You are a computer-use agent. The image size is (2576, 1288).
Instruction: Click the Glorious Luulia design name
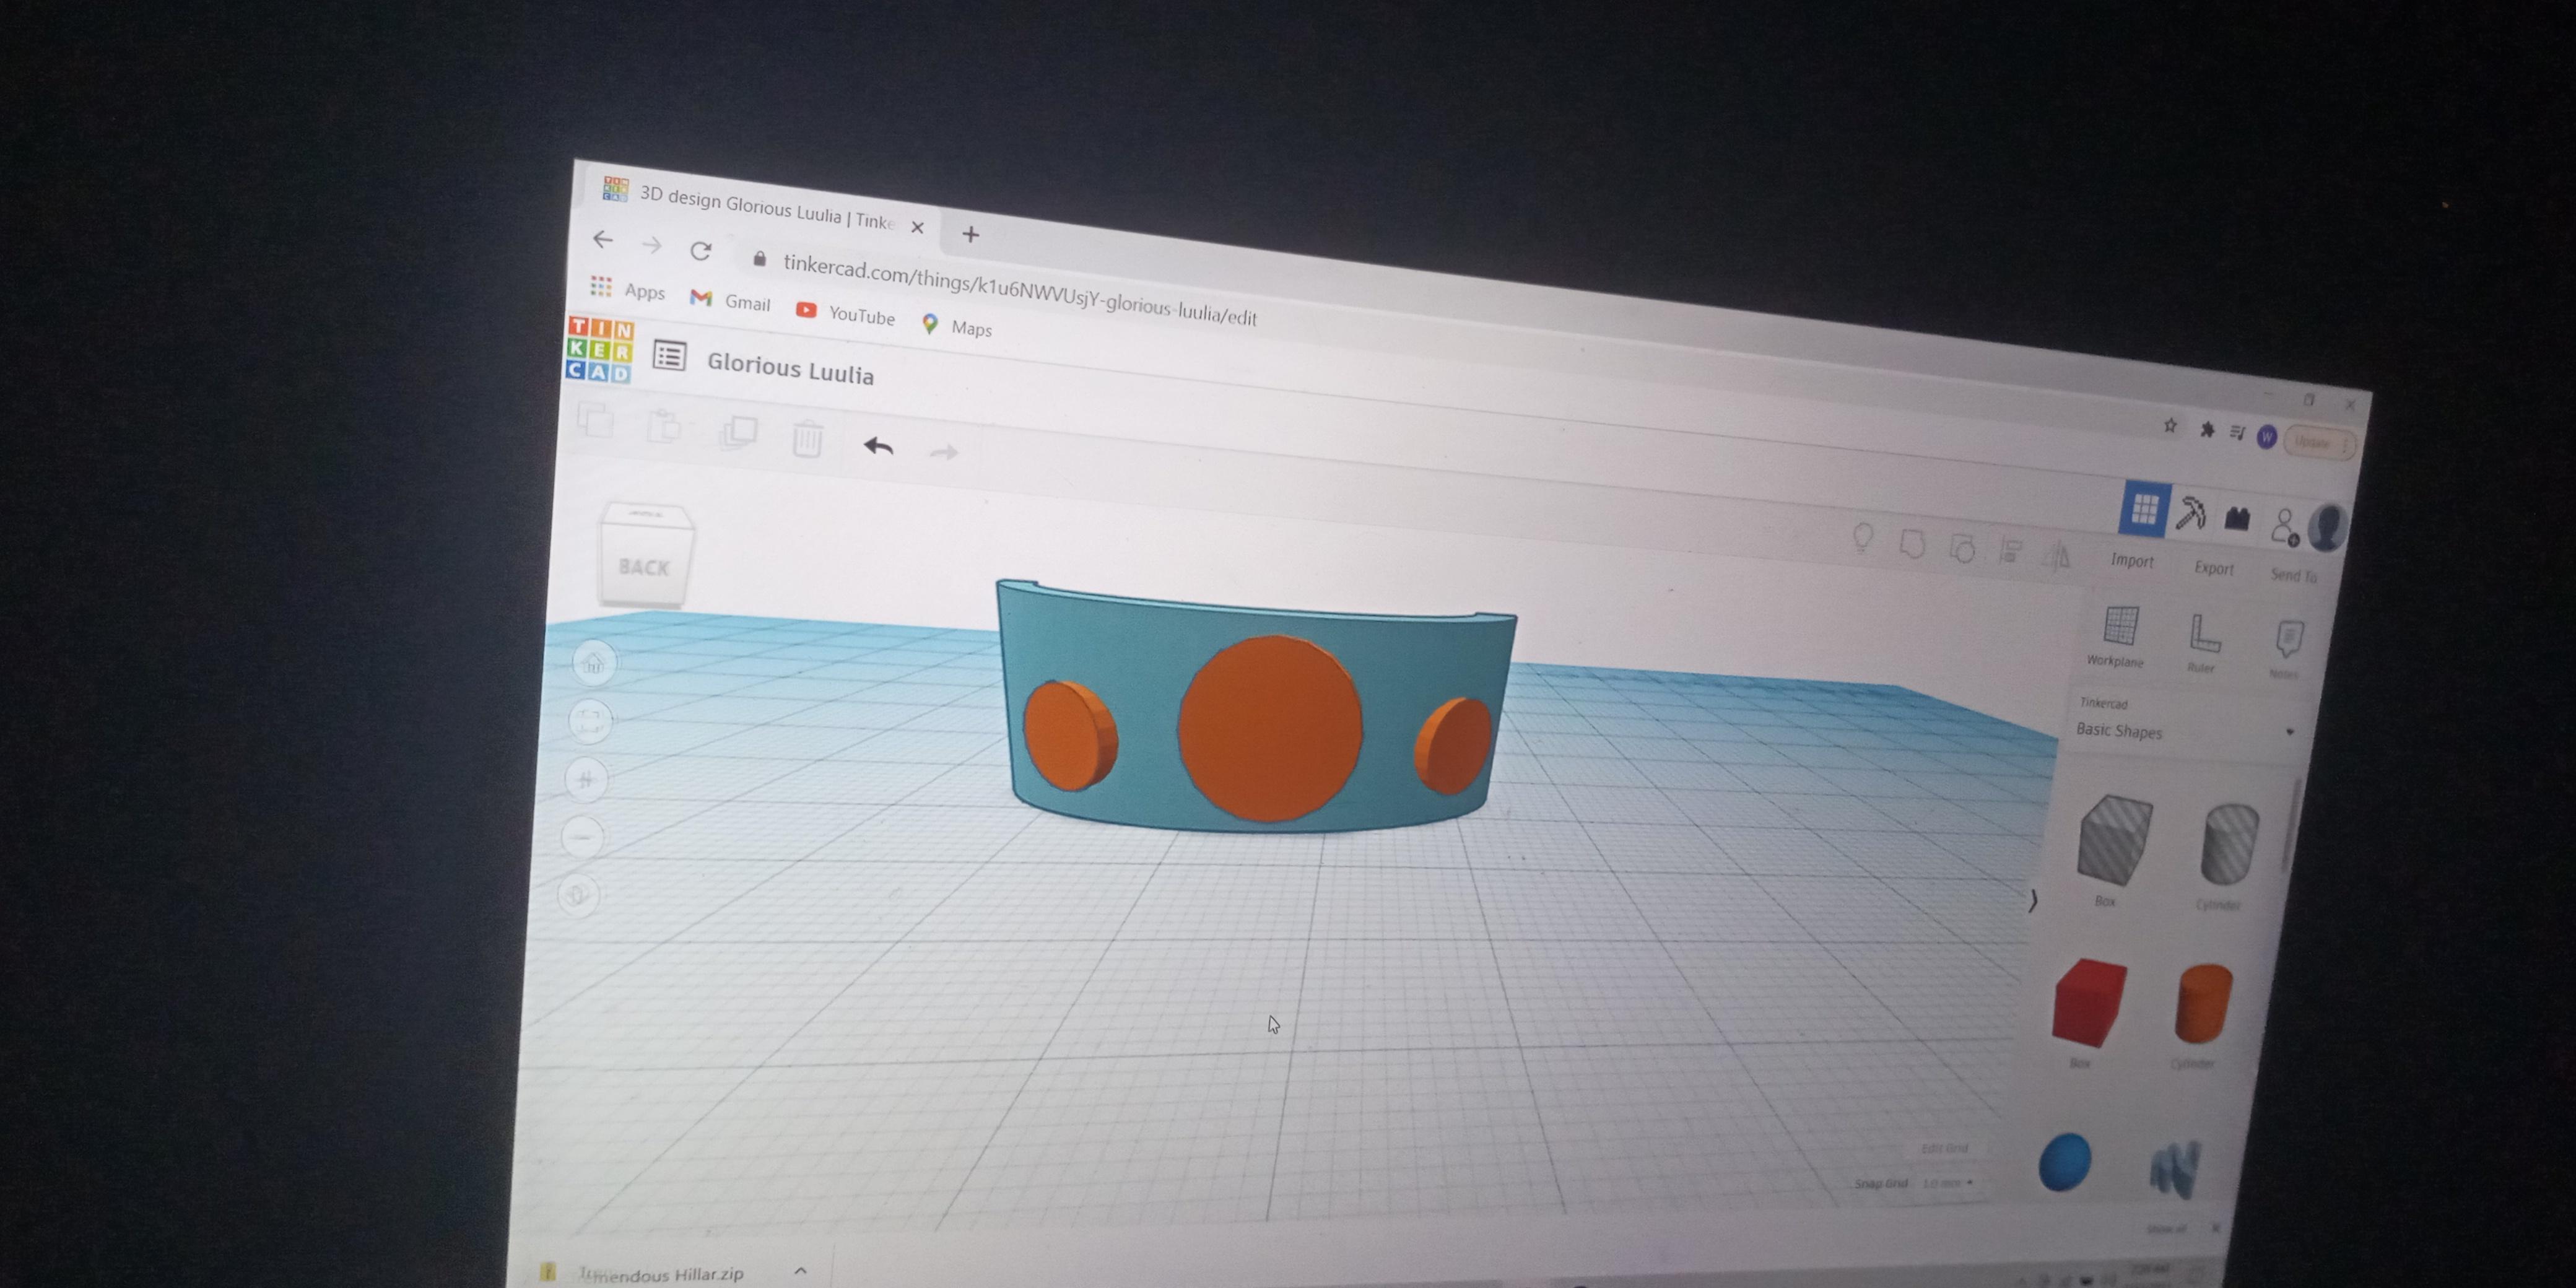click(x=790, y=369)
